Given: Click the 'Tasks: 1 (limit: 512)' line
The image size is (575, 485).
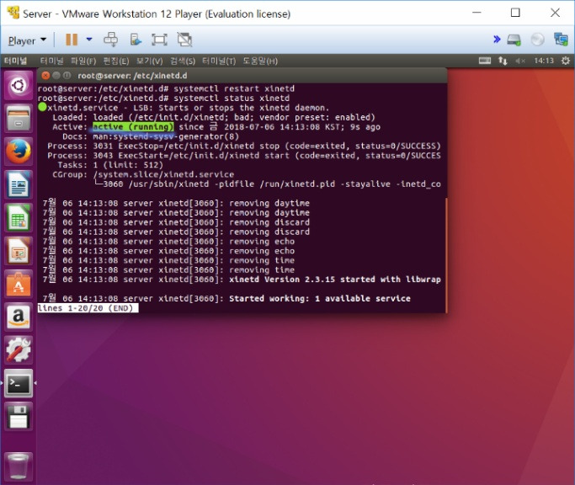Looking at the screenshot, I should 110,165.
